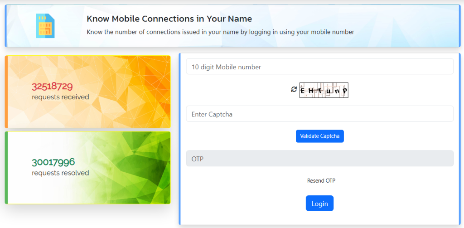Select the OTP input field
The height and width of the screenshot is (228, 464).
pos(319,158)
